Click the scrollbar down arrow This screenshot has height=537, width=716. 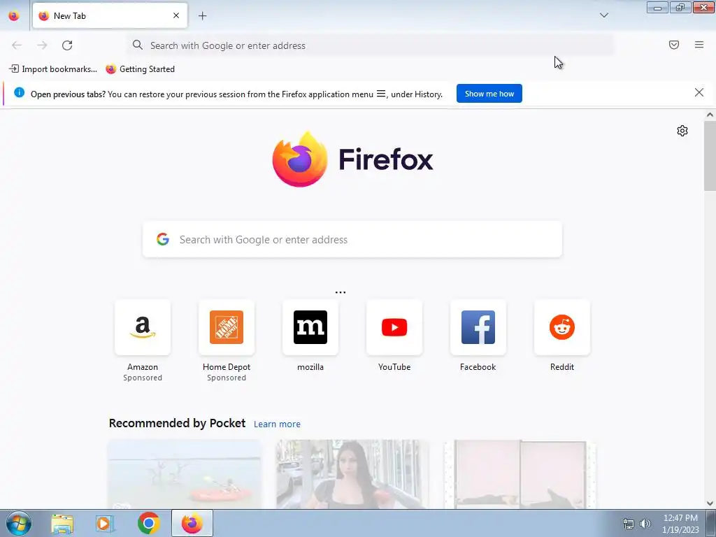tap(710, 503)
